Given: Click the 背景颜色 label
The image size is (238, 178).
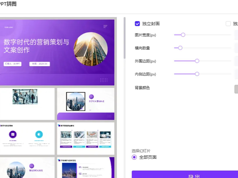Looking at the screenshot, I should pos(142,88).
